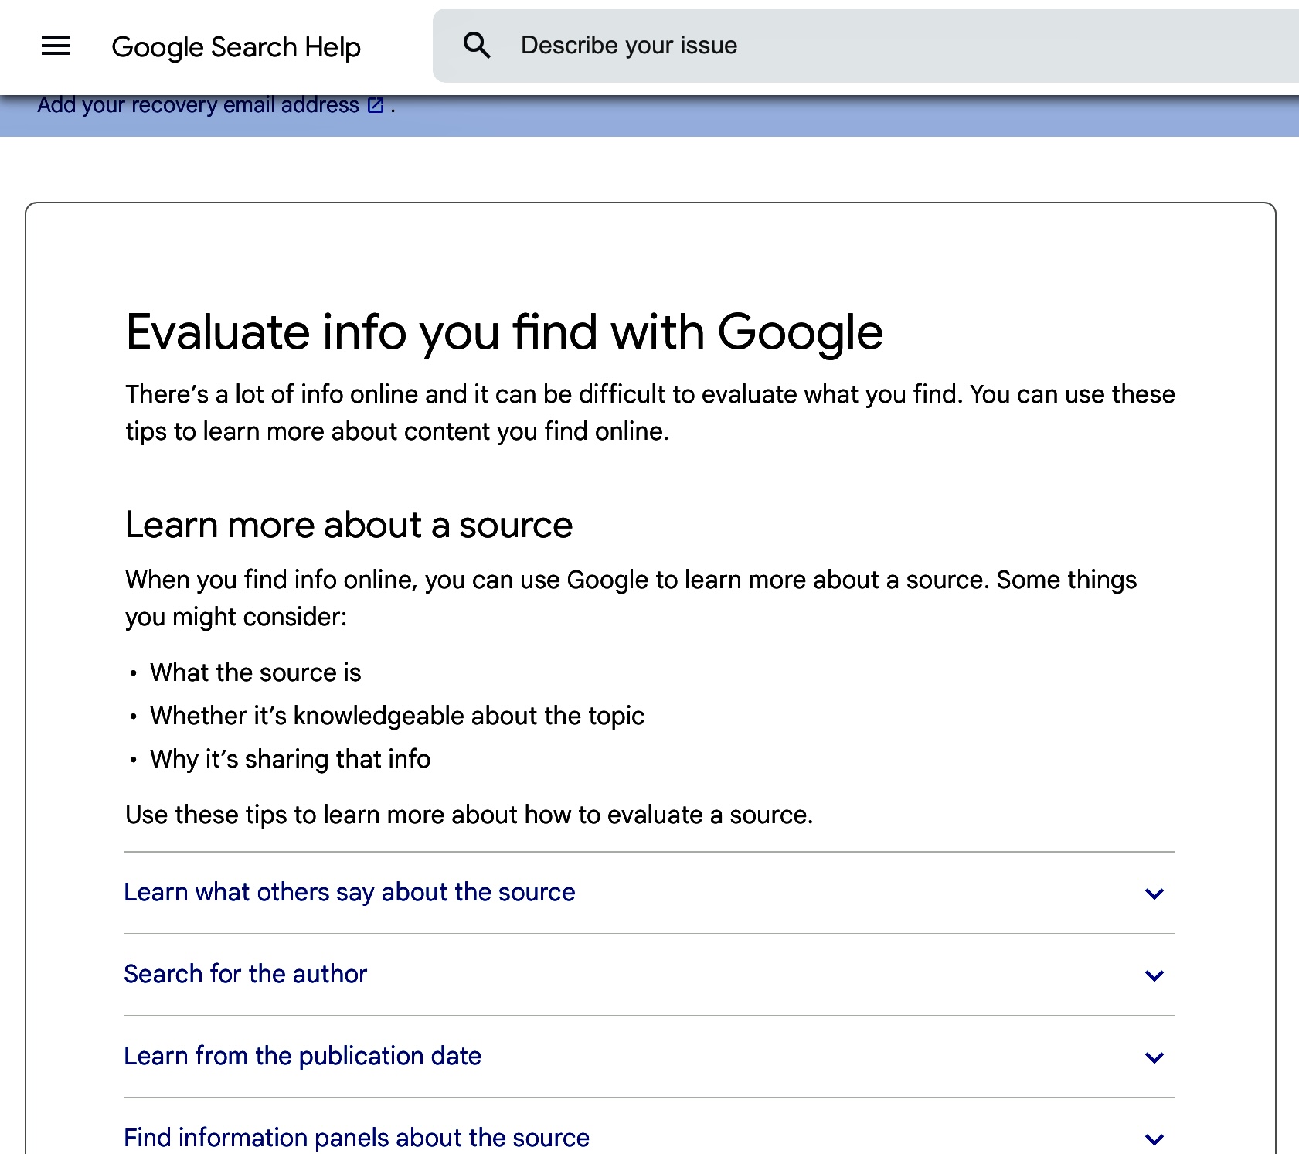
Task: Open the main menu hamburger icon
Action: [x=56, y=46]
